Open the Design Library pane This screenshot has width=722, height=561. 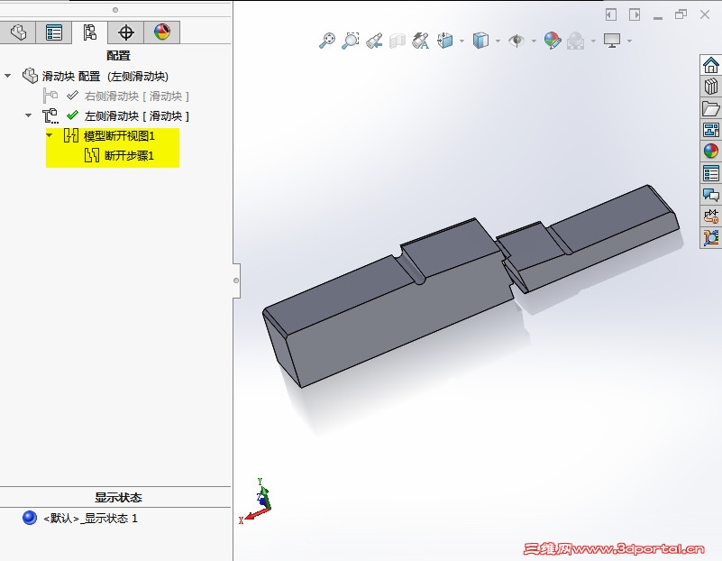pyautogui.click(x=711, y=87)
